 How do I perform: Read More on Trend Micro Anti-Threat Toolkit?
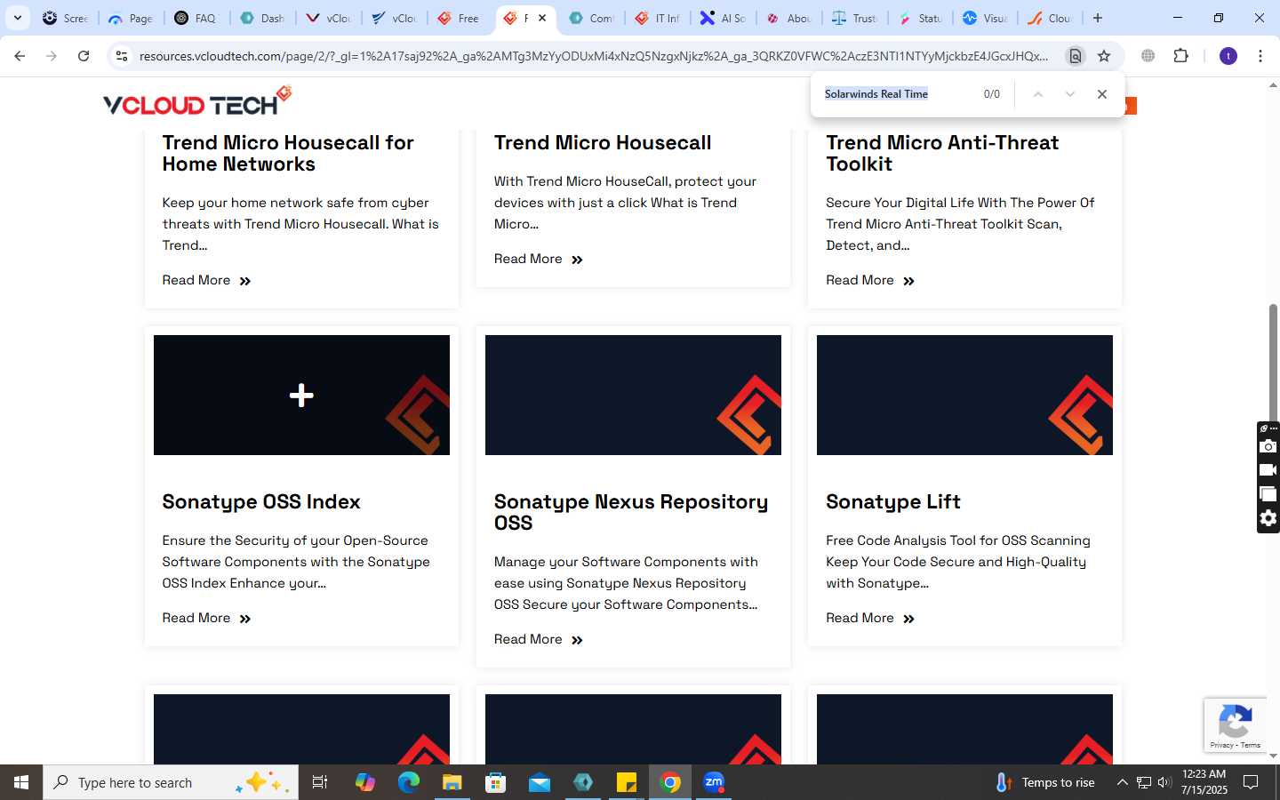point(870,280)
